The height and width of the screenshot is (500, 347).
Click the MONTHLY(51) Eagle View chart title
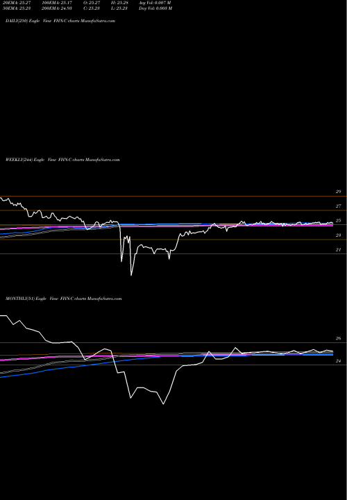pos(63,299)
